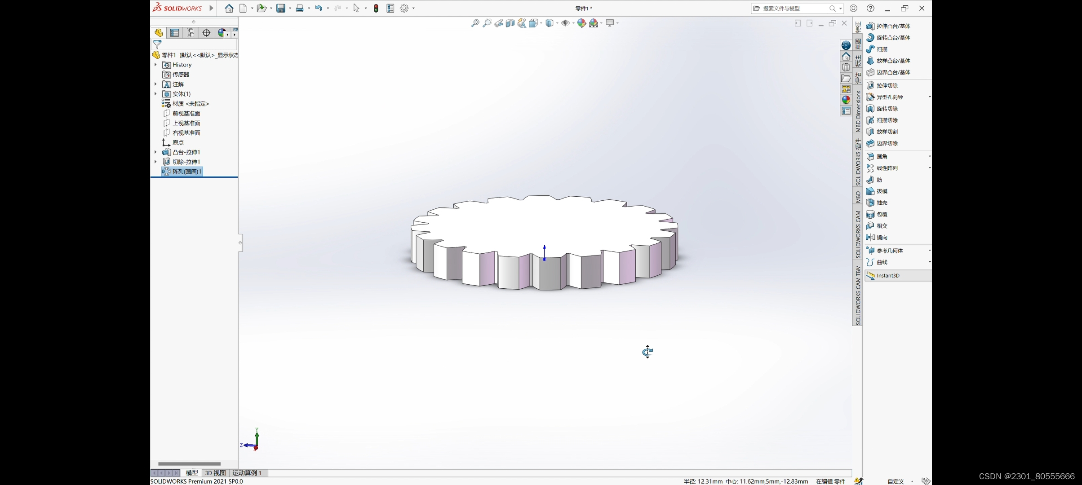
Task: Open the 线性阵列 pattern dropdown arrow
Action: coord(929,168)
